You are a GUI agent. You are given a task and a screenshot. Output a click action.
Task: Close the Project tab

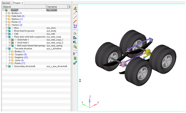pos(22,3)
